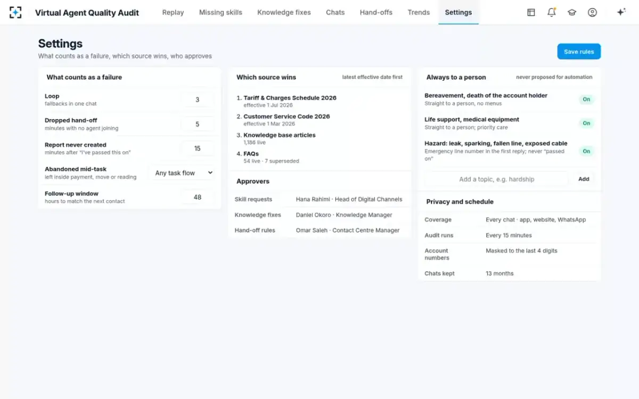The height and width of the screenshot is (399, 639).
Task: Go to the Chats tab
Action: pos(335,12)
